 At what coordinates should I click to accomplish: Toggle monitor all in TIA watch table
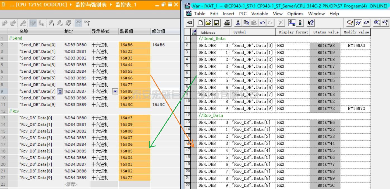tap(78, 23)
